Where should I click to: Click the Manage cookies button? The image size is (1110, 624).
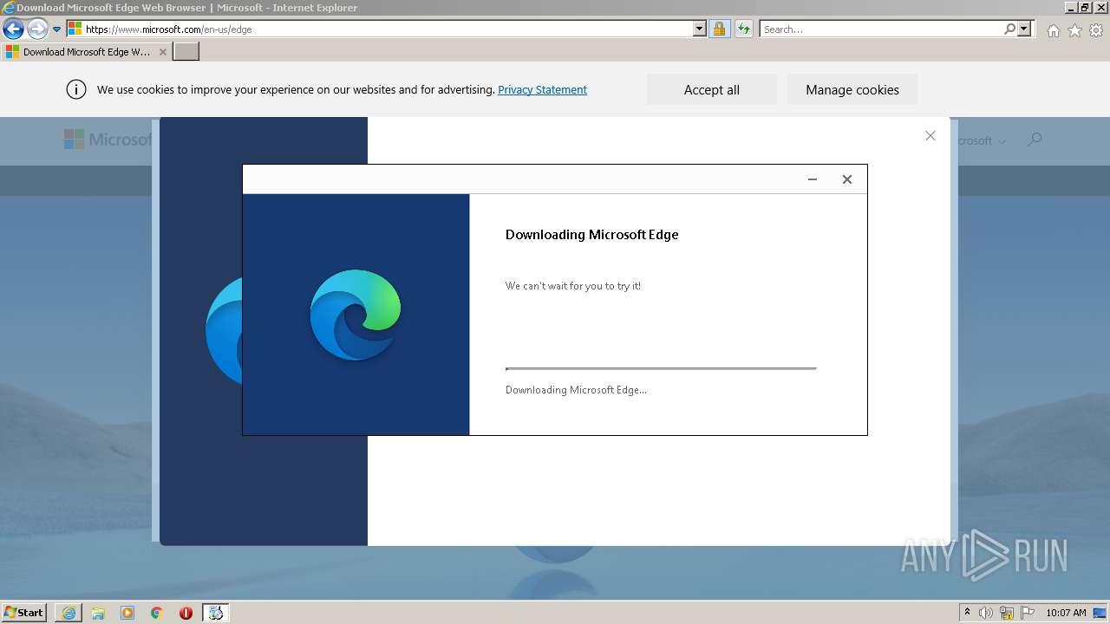coord(852,89)
